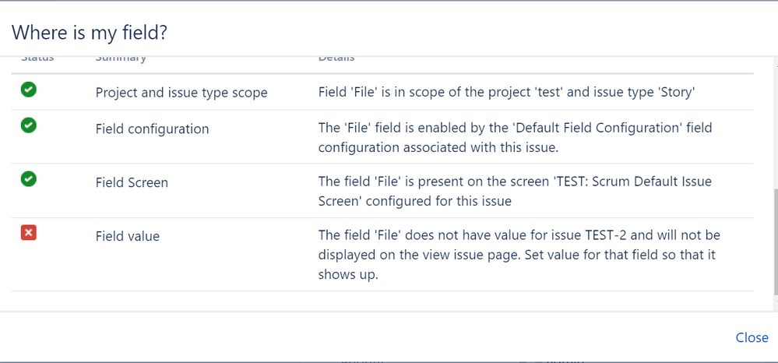Click details text about project 'test' and issue type 'Story'

(505, 93)
